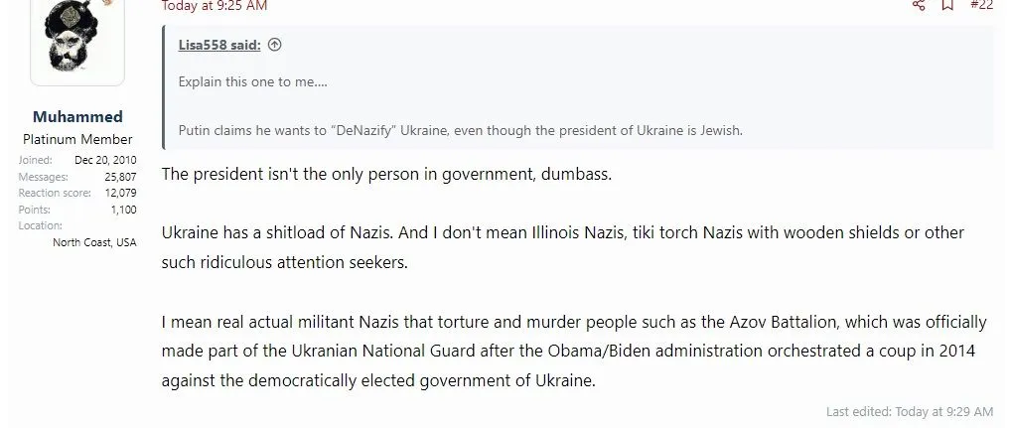Open the Muhammed username profile link

click(x=77, y=117)
